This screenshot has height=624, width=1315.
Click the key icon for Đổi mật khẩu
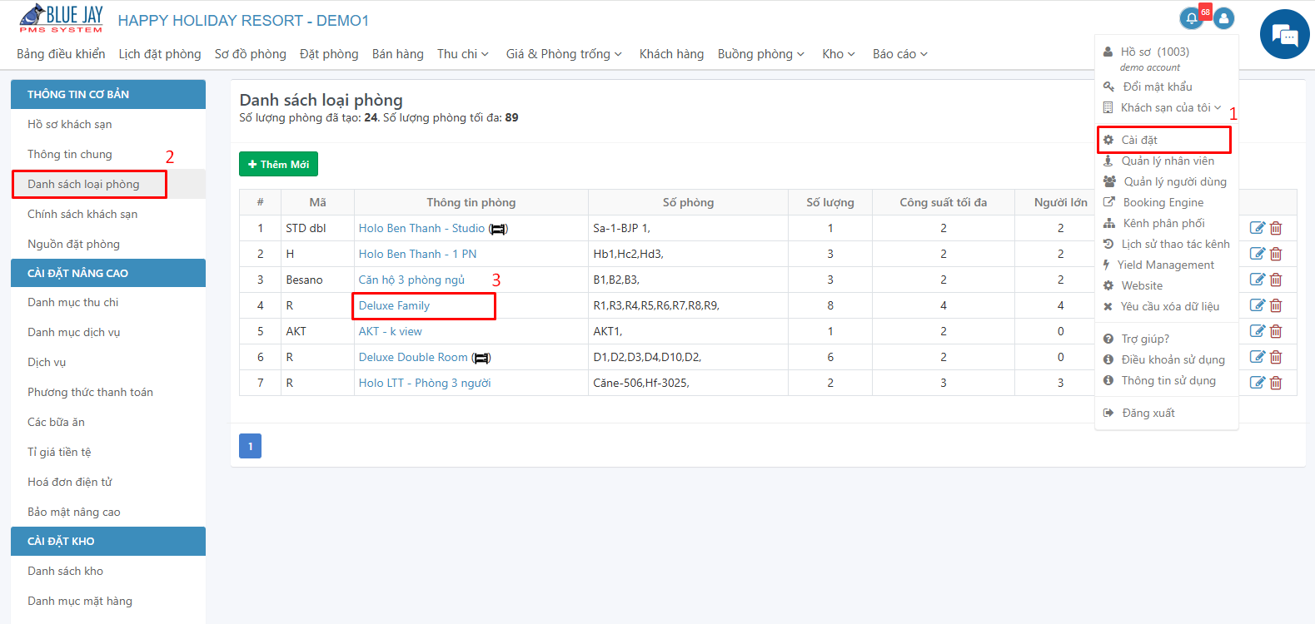pyautogui.click(x=1108, y=87)
